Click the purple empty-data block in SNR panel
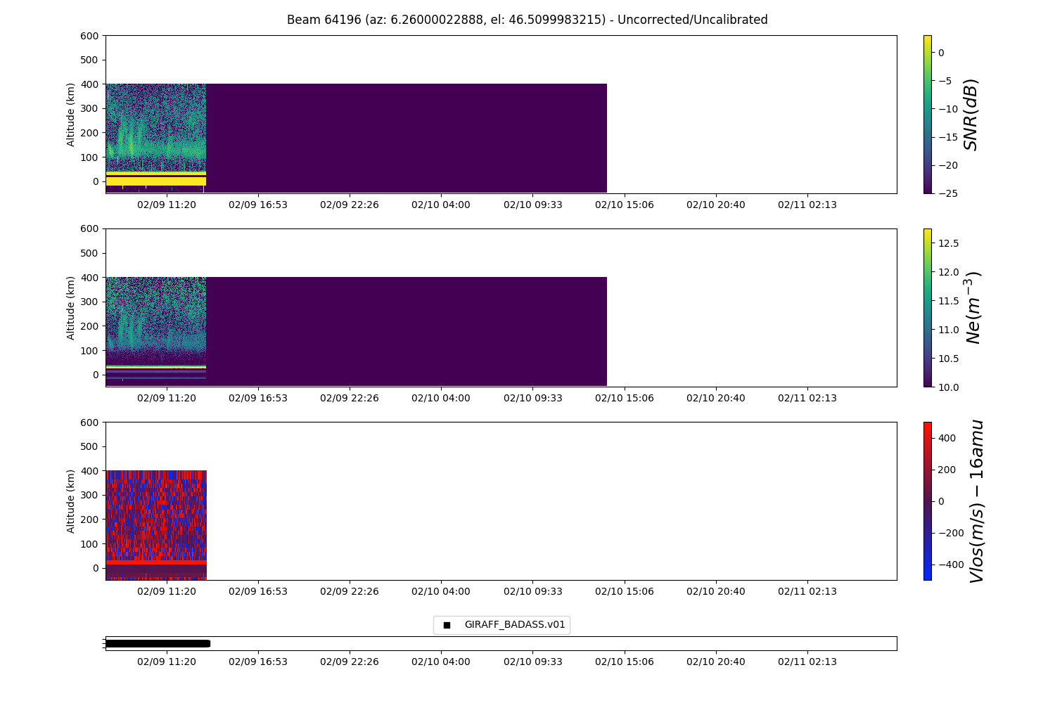 (x=407, y=138)
